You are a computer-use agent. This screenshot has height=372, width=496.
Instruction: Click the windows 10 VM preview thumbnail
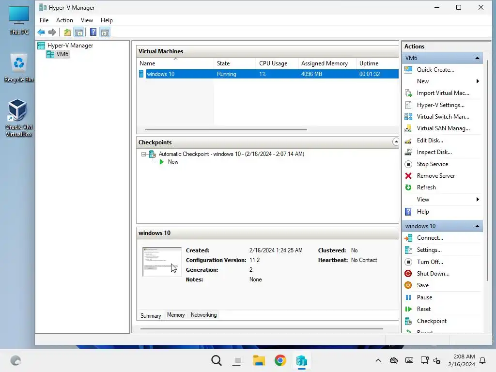(162, 262)
